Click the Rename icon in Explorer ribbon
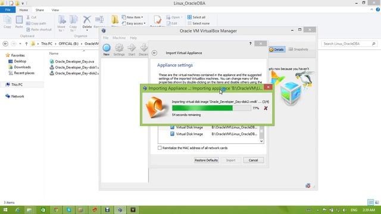The width and height of the screenshot is (381, 214). tap(99, 20)
